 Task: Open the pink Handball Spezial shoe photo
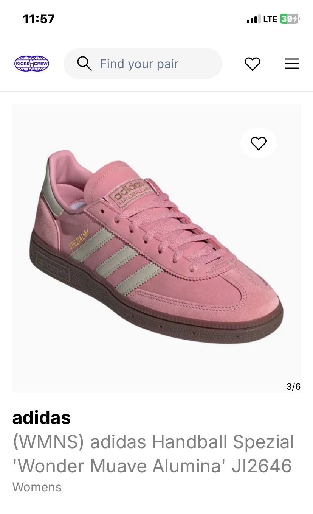[156, 248]
